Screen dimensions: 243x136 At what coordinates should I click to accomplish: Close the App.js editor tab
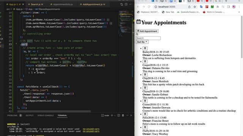[x=23, y=4]
